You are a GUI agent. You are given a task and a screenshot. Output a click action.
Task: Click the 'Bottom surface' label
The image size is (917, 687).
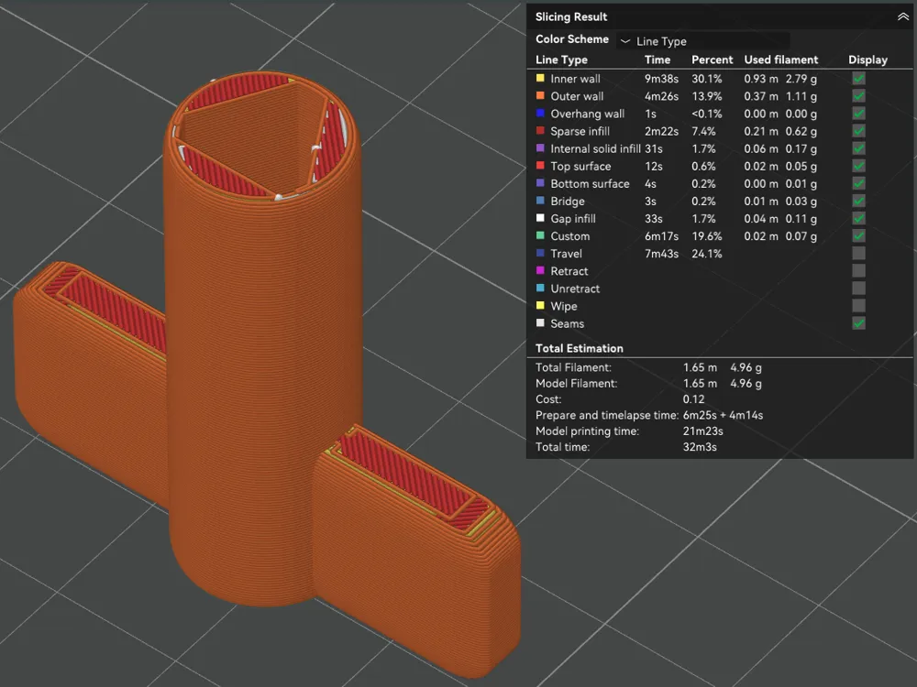pyautogui.click(x=590, y=184)
